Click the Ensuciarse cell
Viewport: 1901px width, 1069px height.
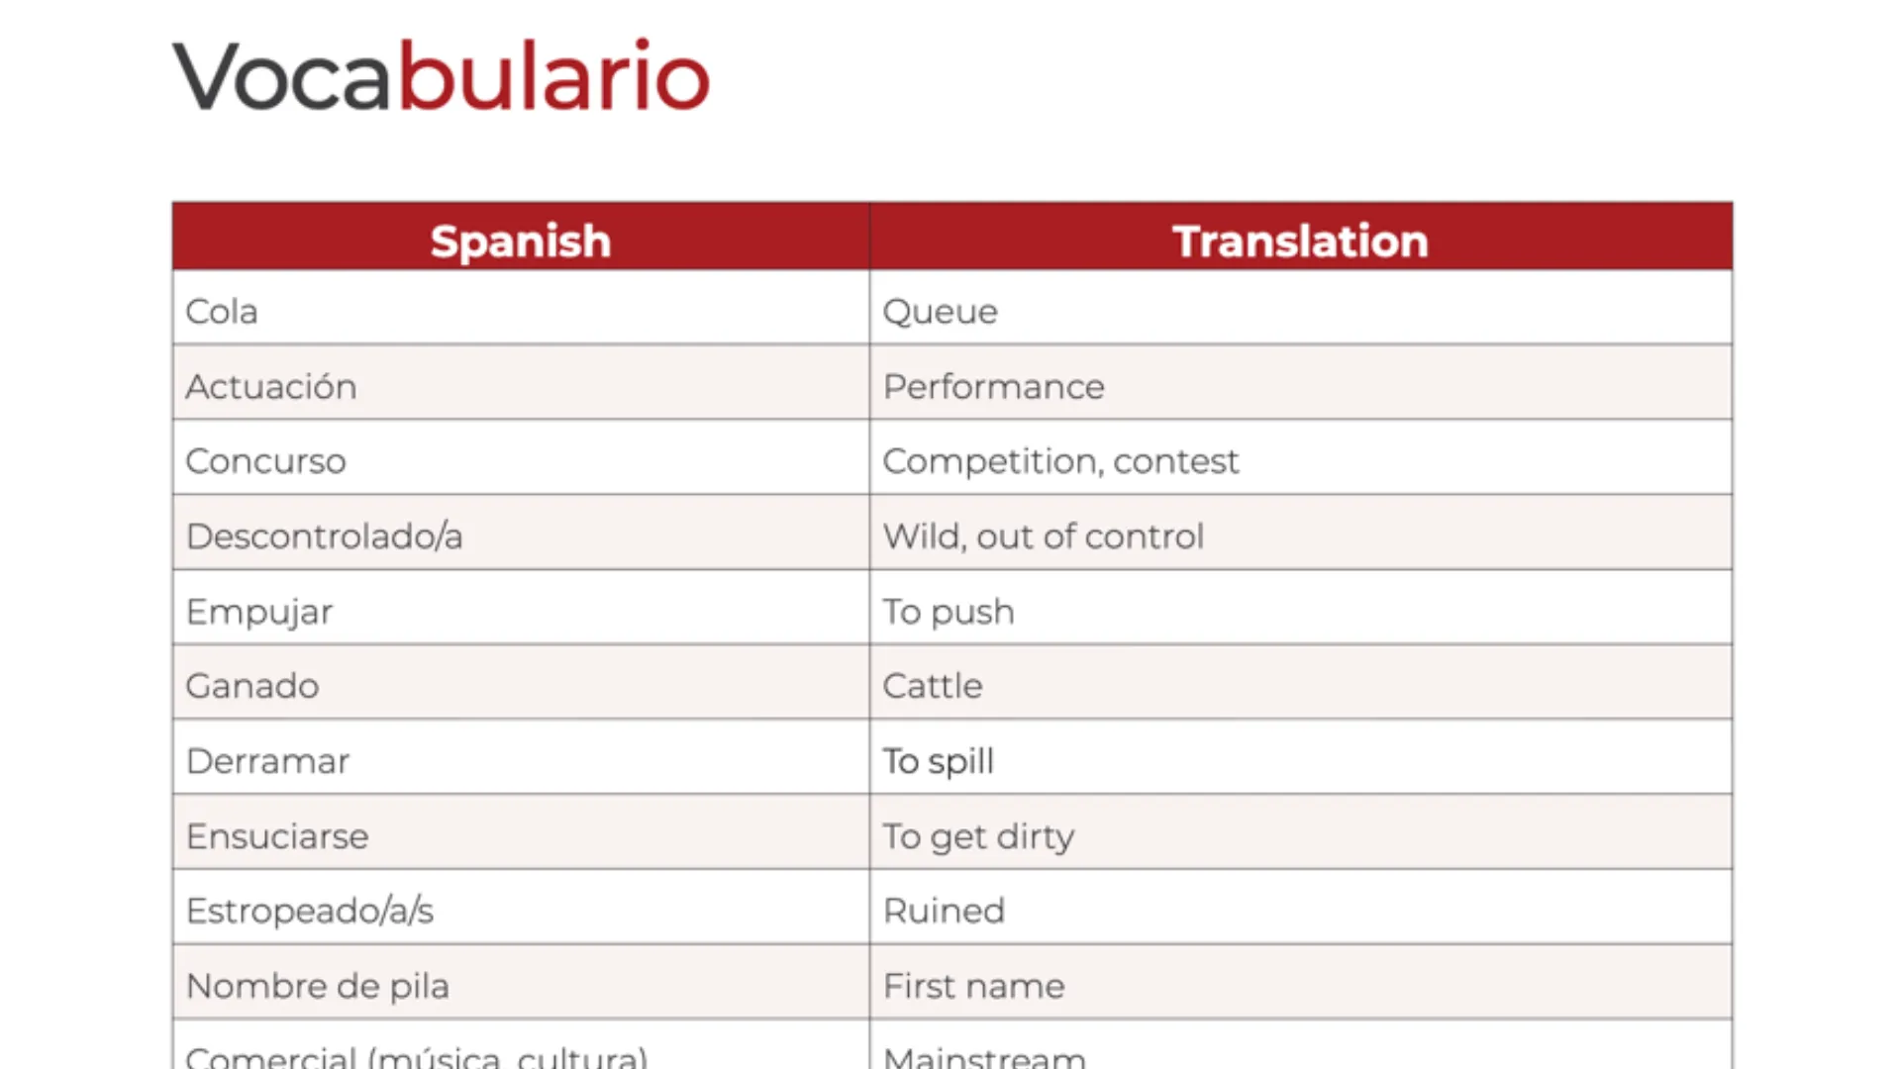277,836
